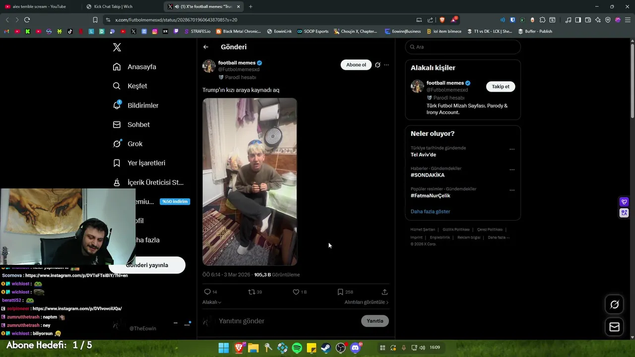Open the post's three-dot more menu
The height and width of the screenshot is (357, 635).
(386, 65)
